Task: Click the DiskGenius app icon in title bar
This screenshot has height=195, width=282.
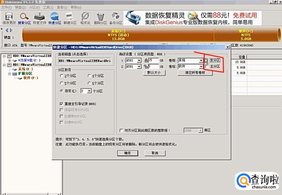Action: pyautogui.click(x=2, y=2)
